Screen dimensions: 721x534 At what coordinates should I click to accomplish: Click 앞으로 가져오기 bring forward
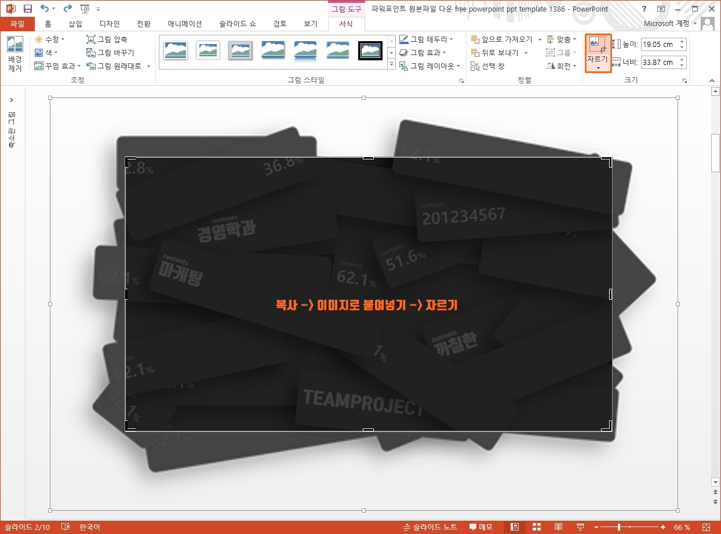[x=502, y=39]
